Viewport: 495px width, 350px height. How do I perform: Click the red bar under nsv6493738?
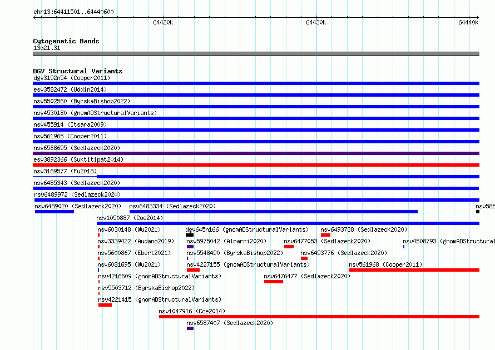pos(325,235)
